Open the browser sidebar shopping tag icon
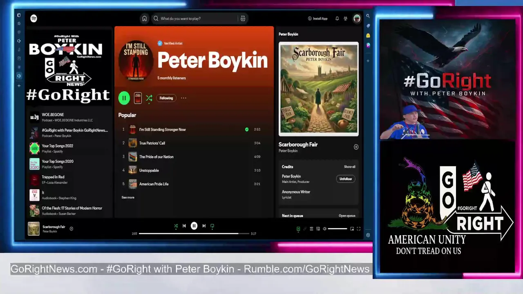 click(368, 26)
